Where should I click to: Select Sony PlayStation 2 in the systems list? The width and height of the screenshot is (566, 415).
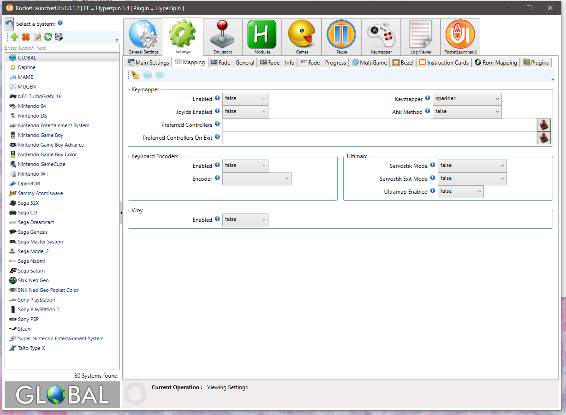(62, 309)
